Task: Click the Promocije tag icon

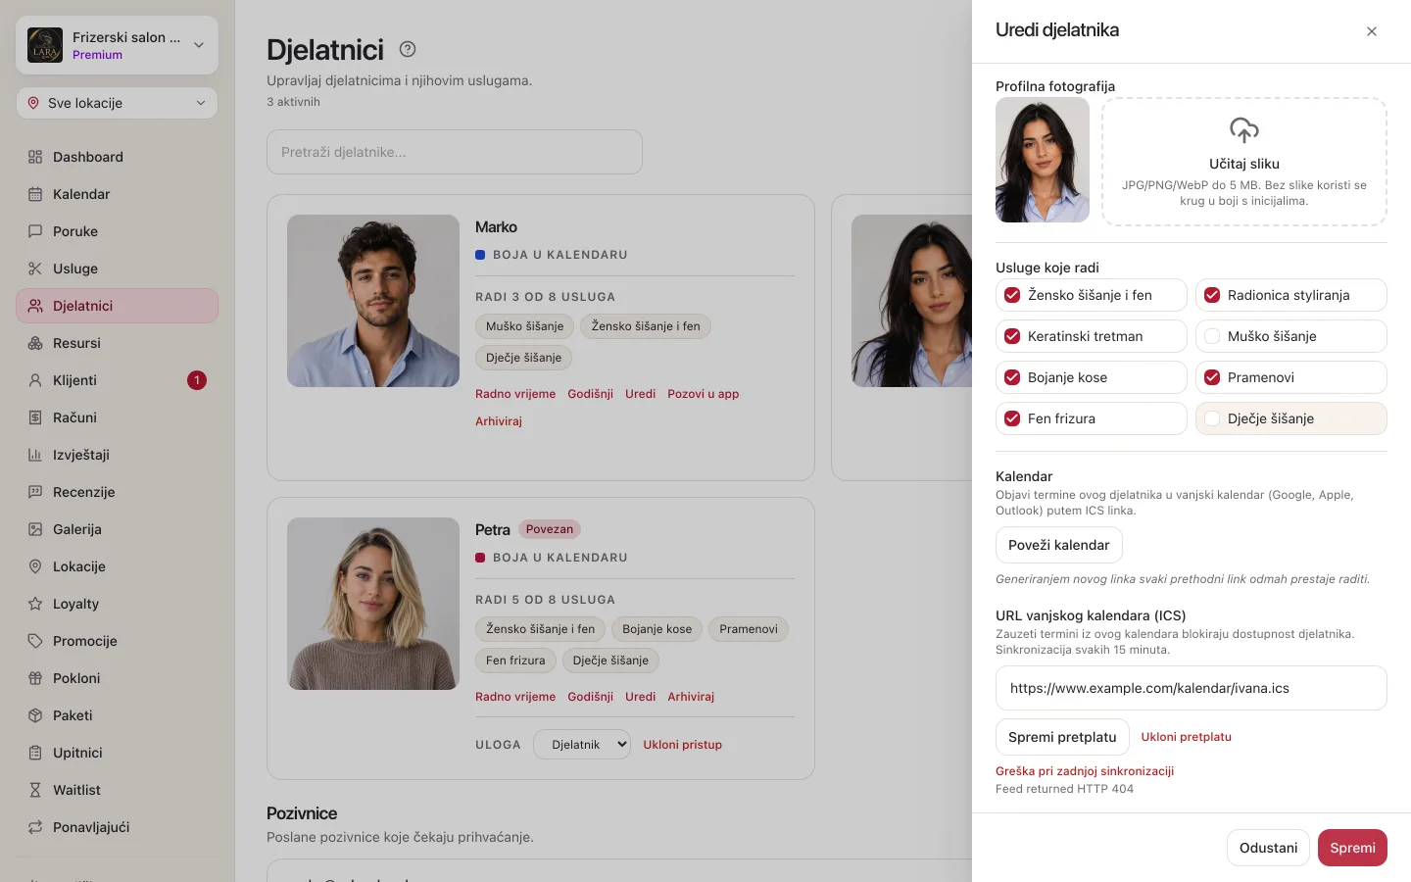Action: pos(35,641)
